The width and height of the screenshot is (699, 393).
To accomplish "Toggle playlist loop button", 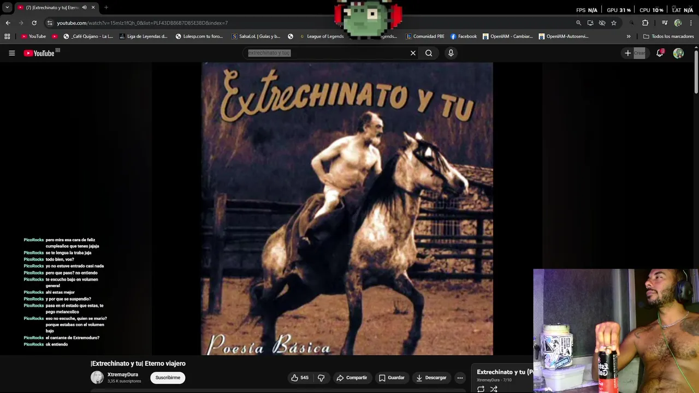I will coord(481,389).
